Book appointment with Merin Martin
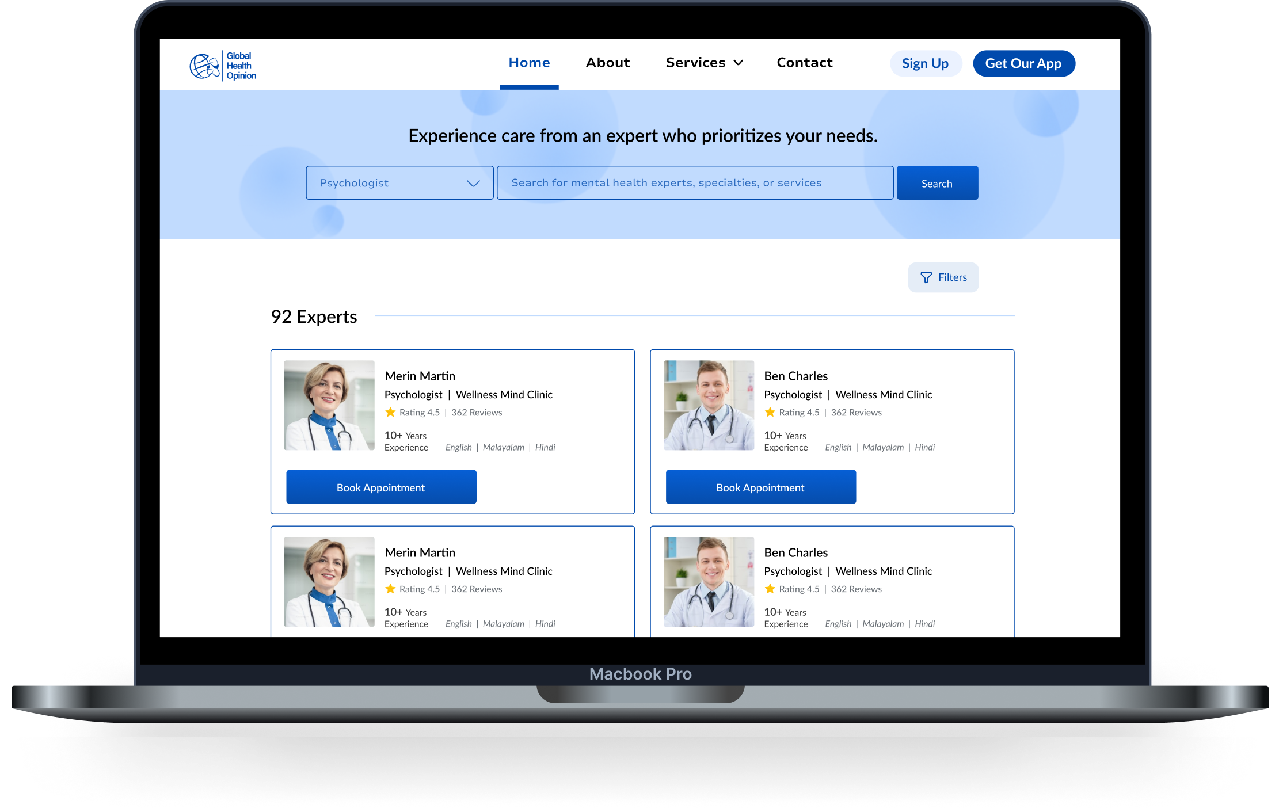 coord(381,487)
